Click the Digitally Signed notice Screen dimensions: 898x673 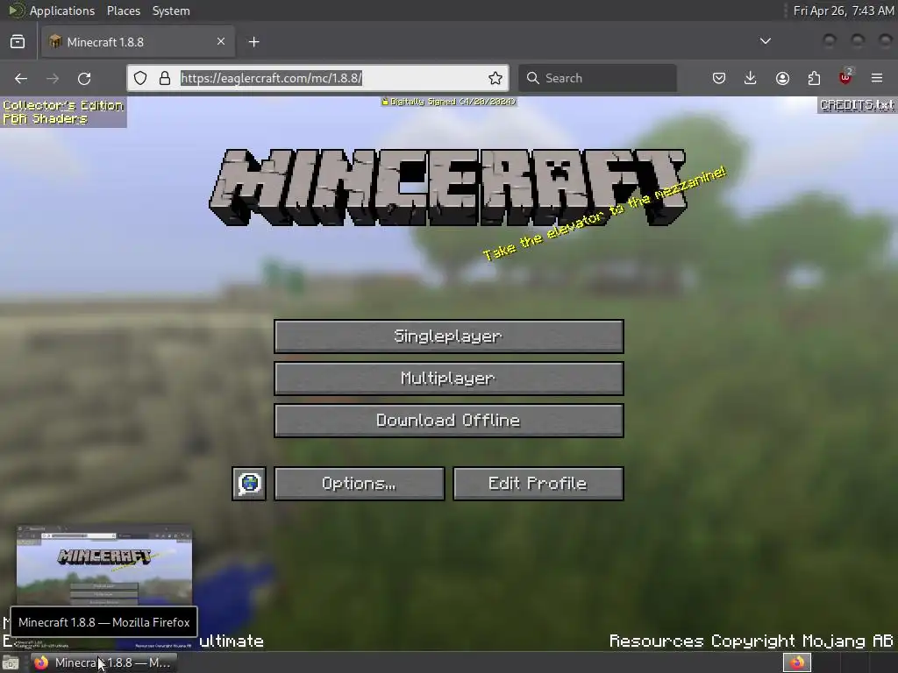[x=449, y=102]
